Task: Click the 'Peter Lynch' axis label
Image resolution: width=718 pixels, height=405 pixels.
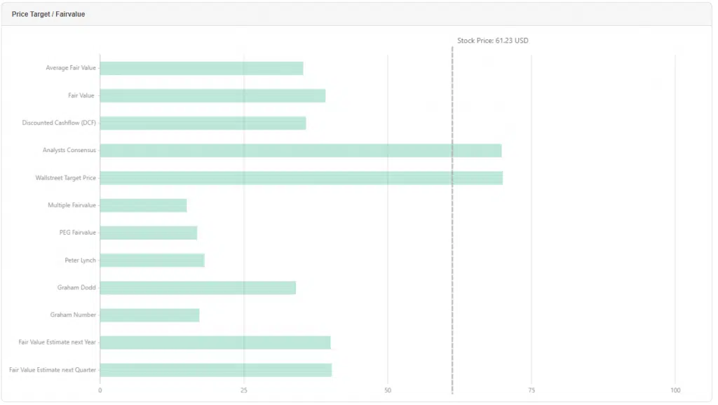Action: coord(80,261)
